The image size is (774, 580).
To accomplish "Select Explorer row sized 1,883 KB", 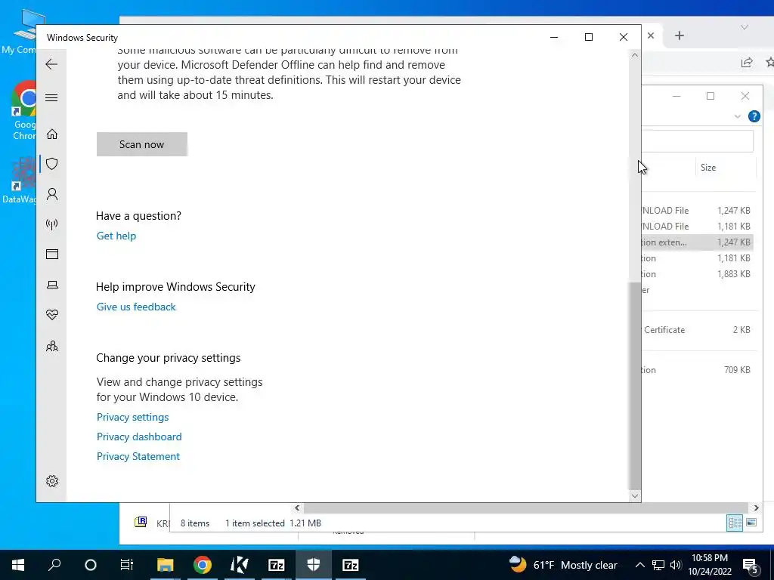I will click(697, 274).
